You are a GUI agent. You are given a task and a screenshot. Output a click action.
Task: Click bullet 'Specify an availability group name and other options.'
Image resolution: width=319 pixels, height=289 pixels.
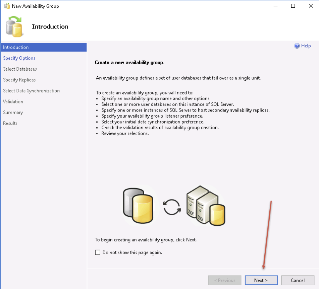point(156,98)
